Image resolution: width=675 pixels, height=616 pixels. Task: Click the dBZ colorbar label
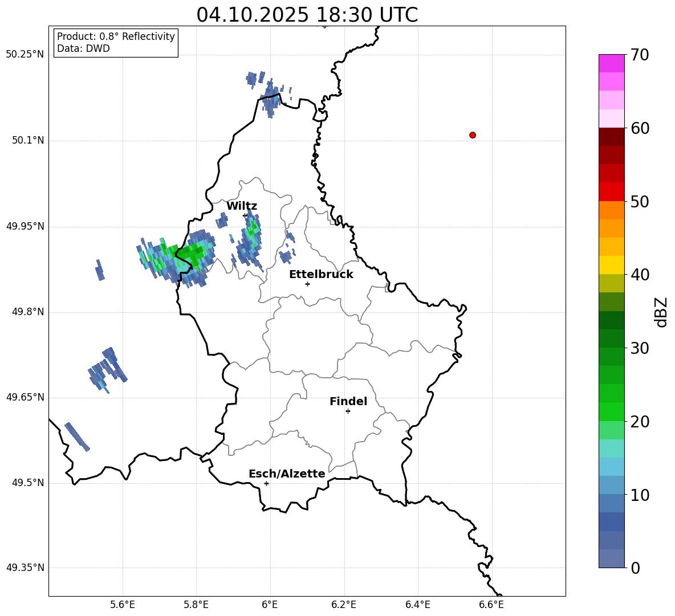[x=661, y=312]
